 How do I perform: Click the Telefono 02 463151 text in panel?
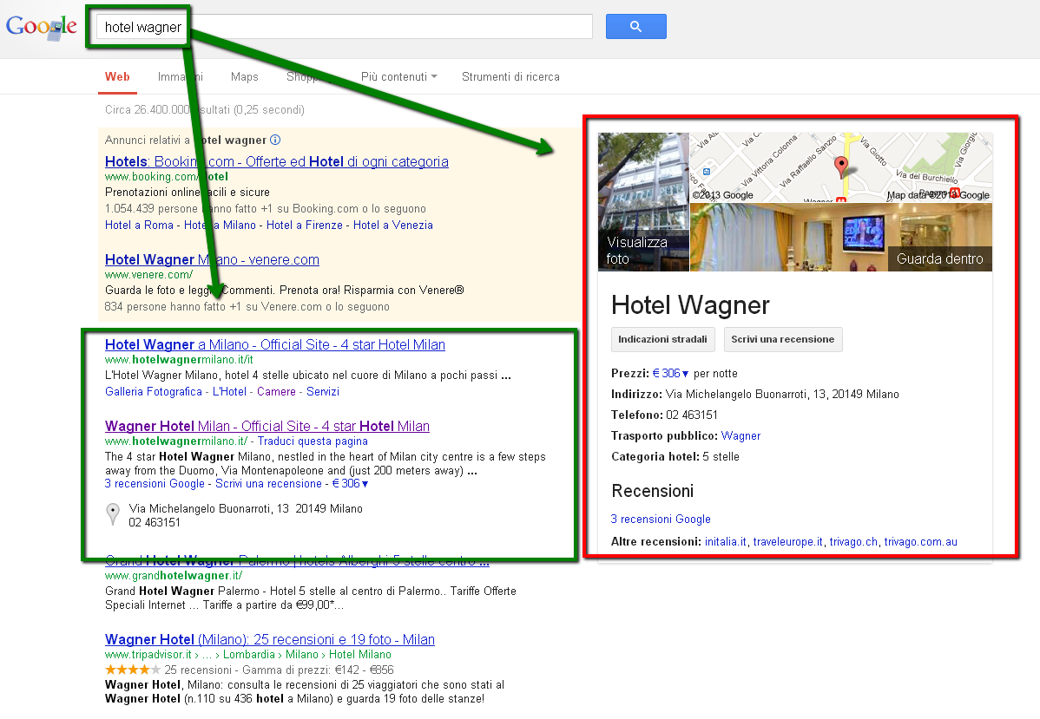coord(664,415)
